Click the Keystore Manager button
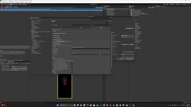The image size is (191, 107). (x=61, y=42)
